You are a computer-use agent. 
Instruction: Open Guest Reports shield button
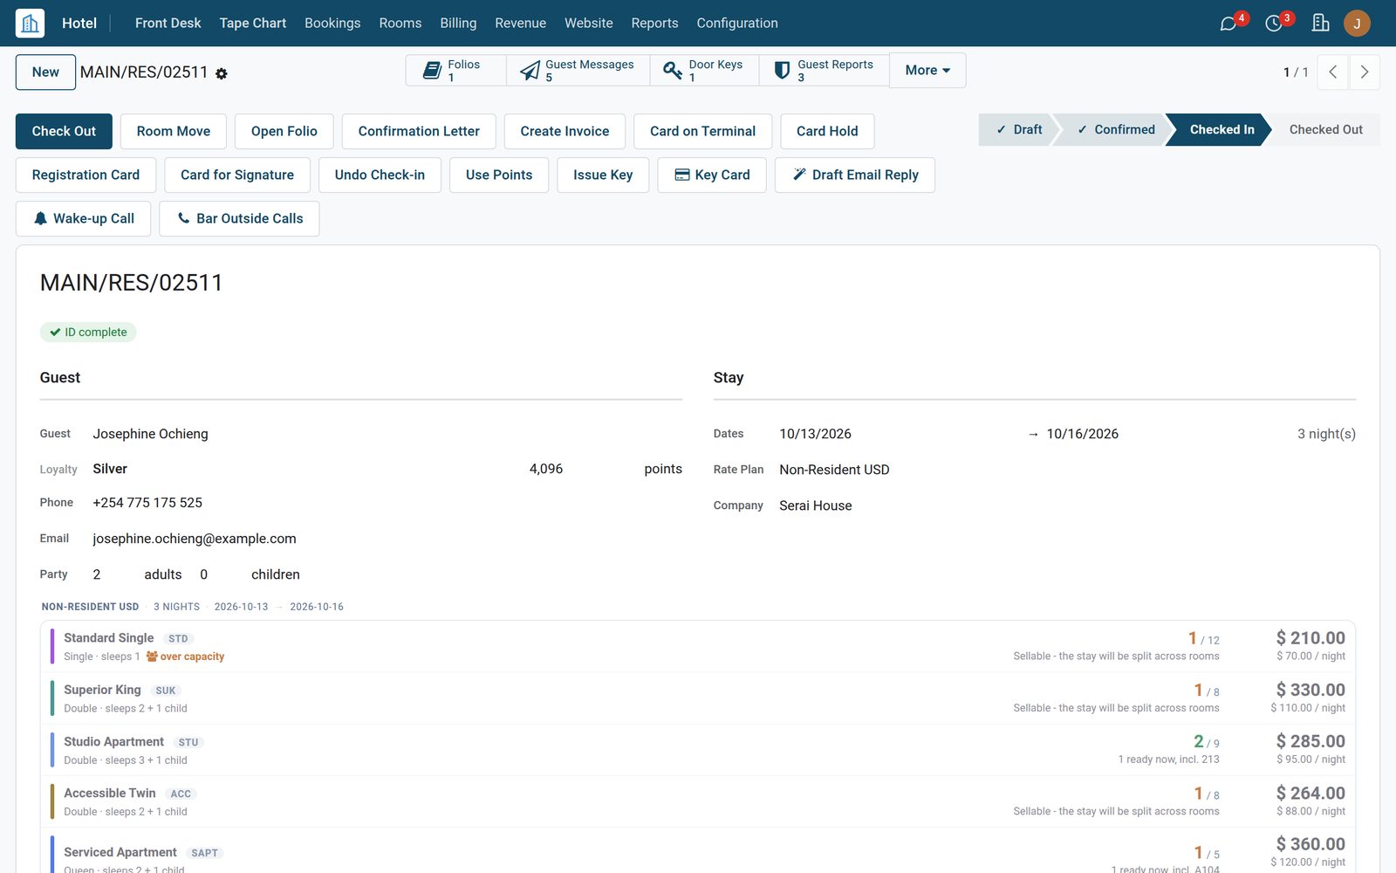[825, 71]
